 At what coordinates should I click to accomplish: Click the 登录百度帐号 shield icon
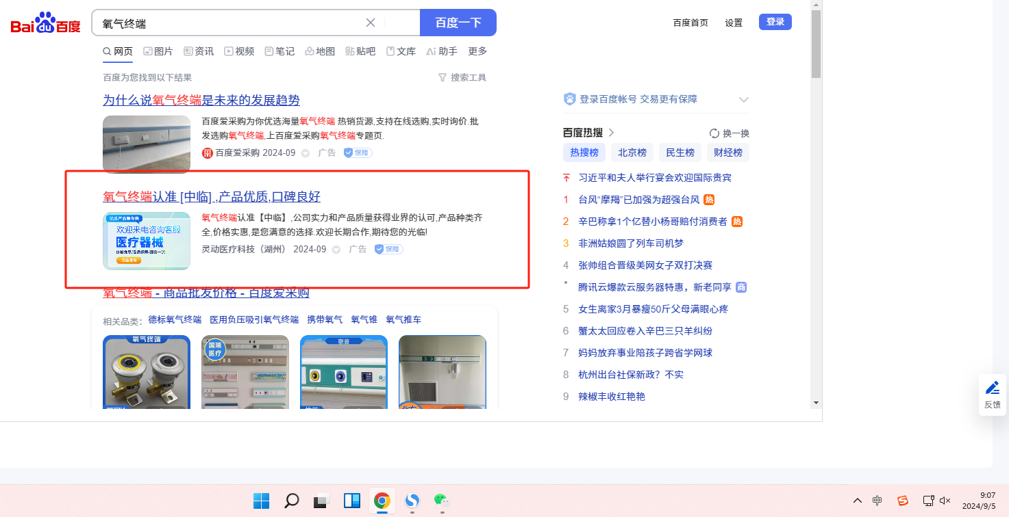pyautogui.click(x=570, y=99)
